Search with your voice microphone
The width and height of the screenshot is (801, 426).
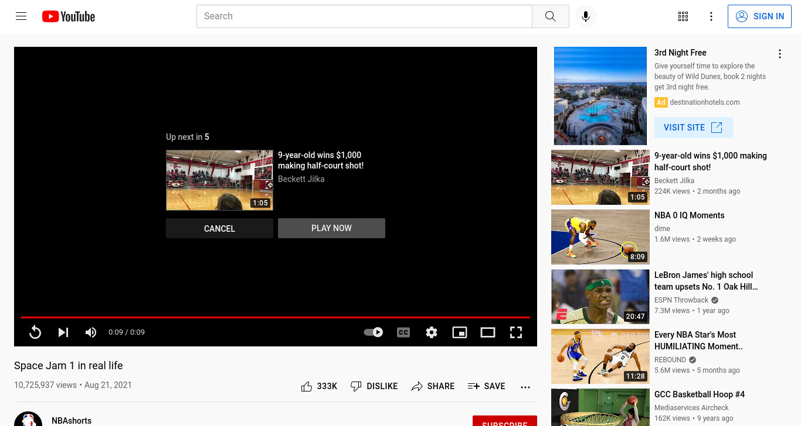[x=585, y=16]
